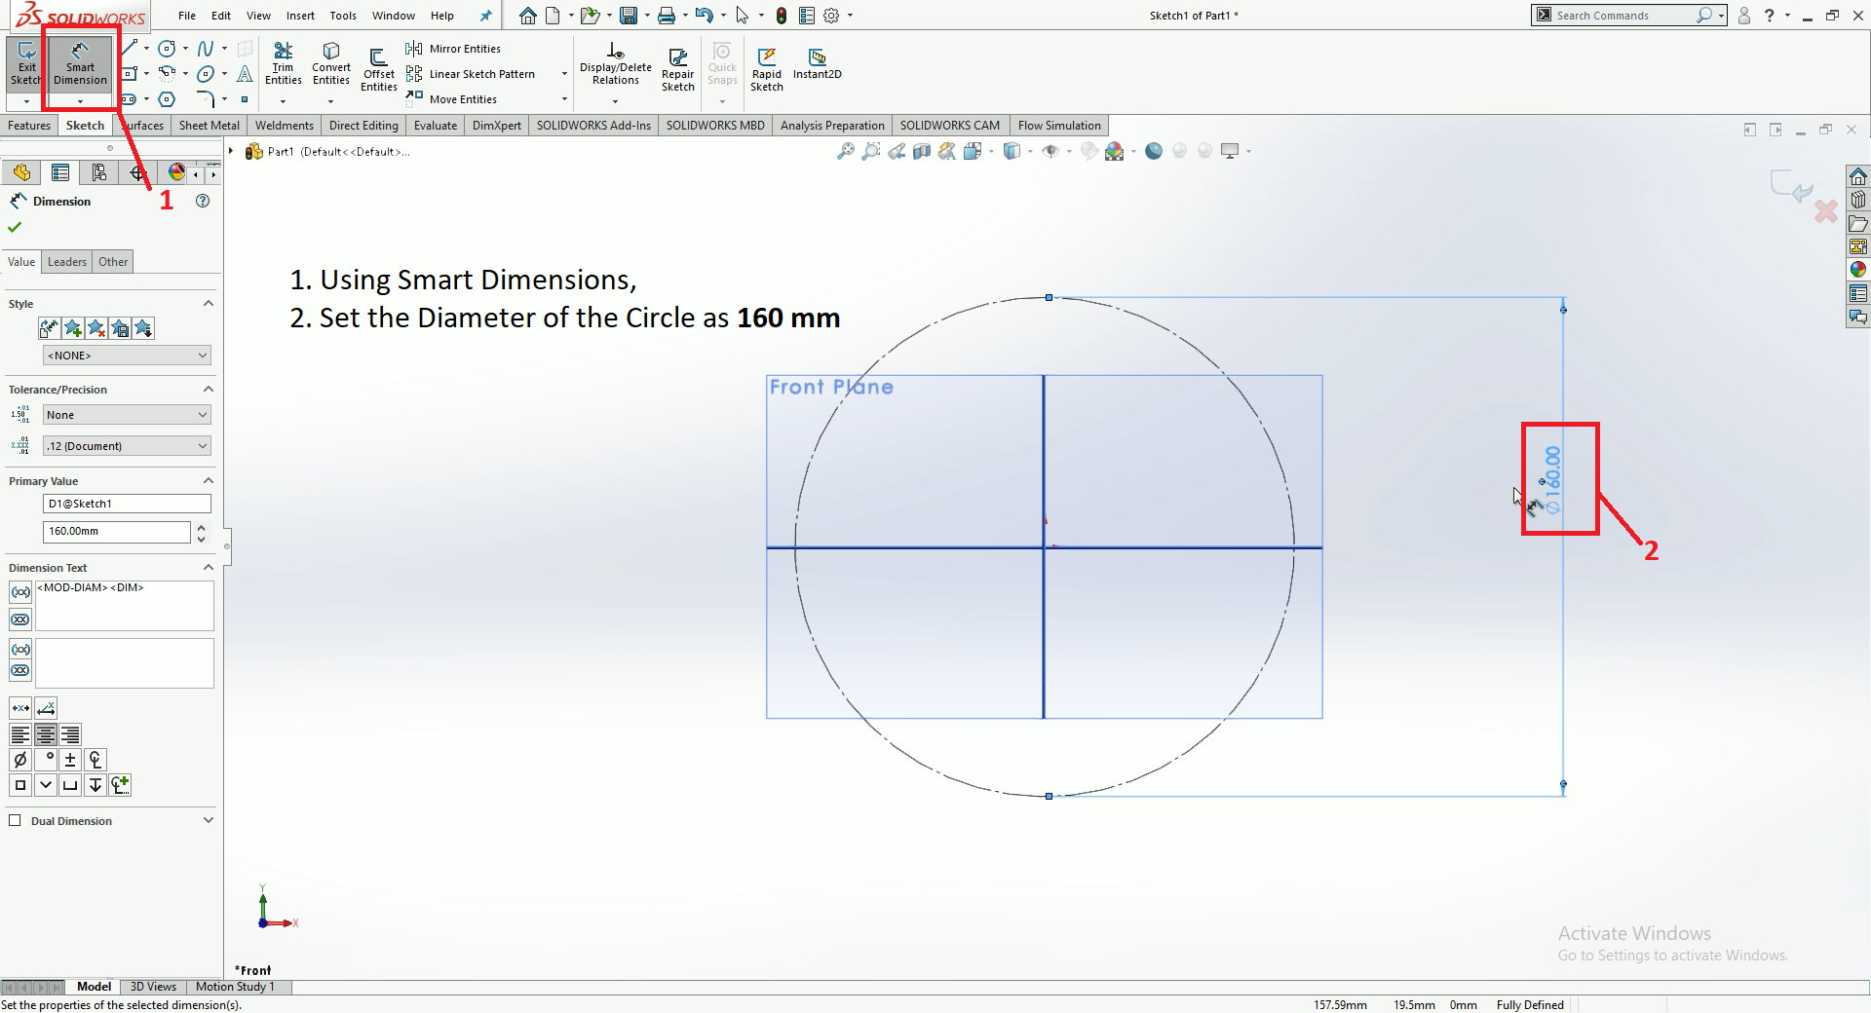Click the Zoom to Fit icon

point(845,151)
